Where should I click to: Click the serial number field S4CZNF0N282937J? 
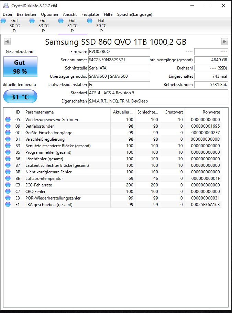click(119, 60)
